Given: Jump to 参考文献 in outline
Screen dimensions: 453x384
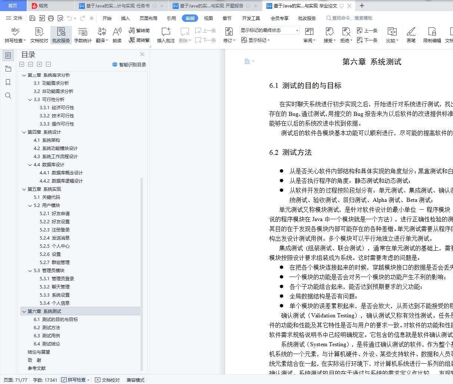Looking at the screenshot, I should (37, 368).
